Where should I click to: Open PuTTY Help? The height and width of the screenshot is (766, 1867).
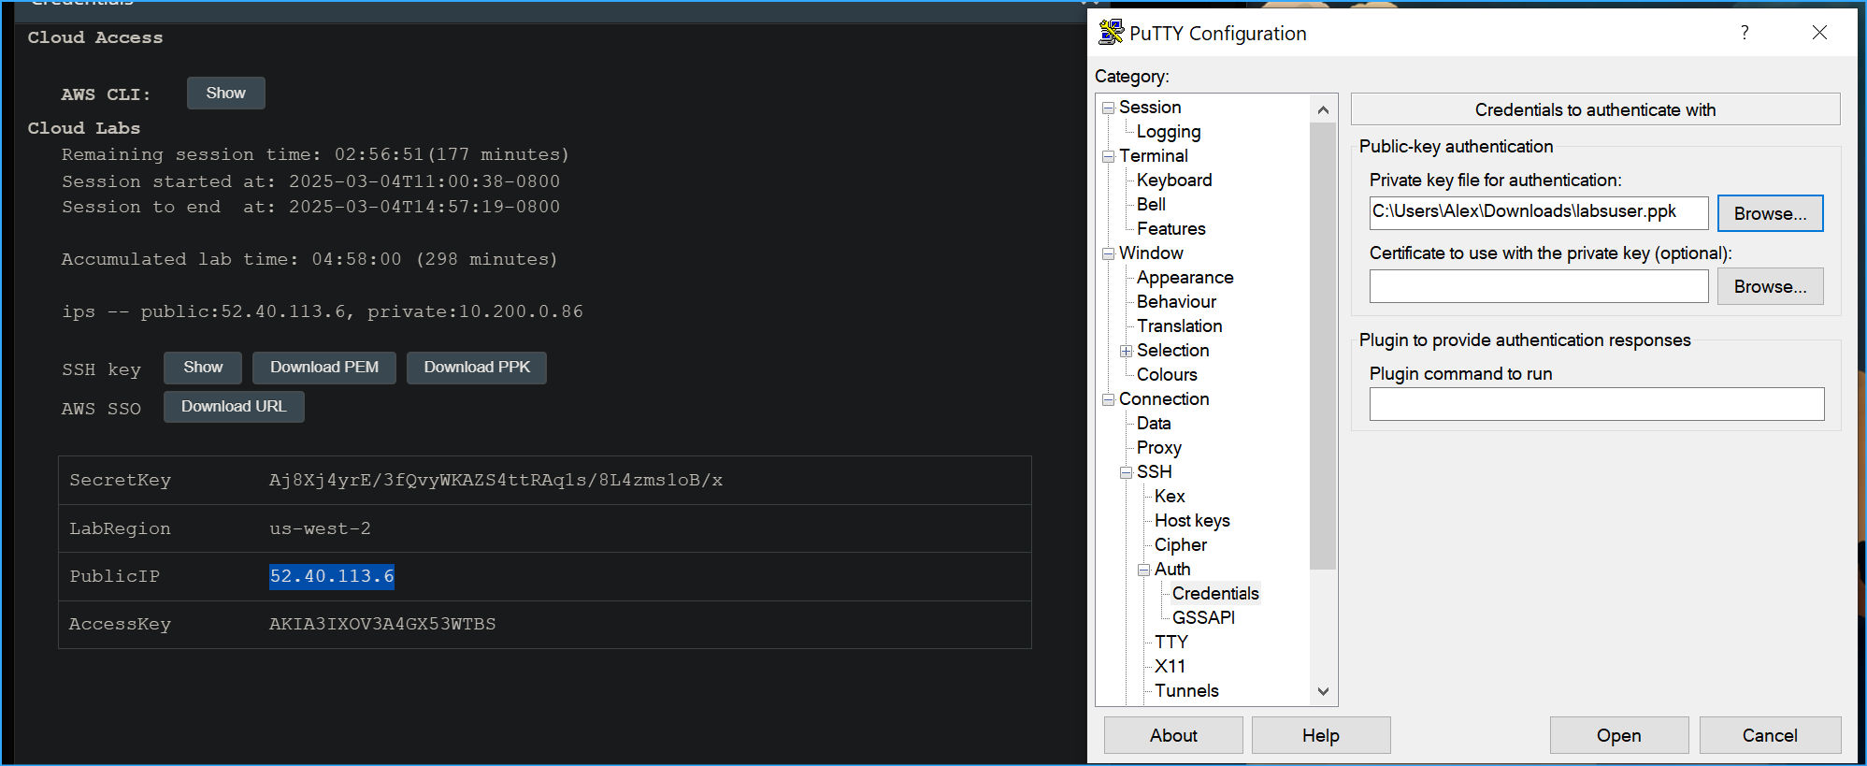pyautogui.click(x=1320, y=735)
